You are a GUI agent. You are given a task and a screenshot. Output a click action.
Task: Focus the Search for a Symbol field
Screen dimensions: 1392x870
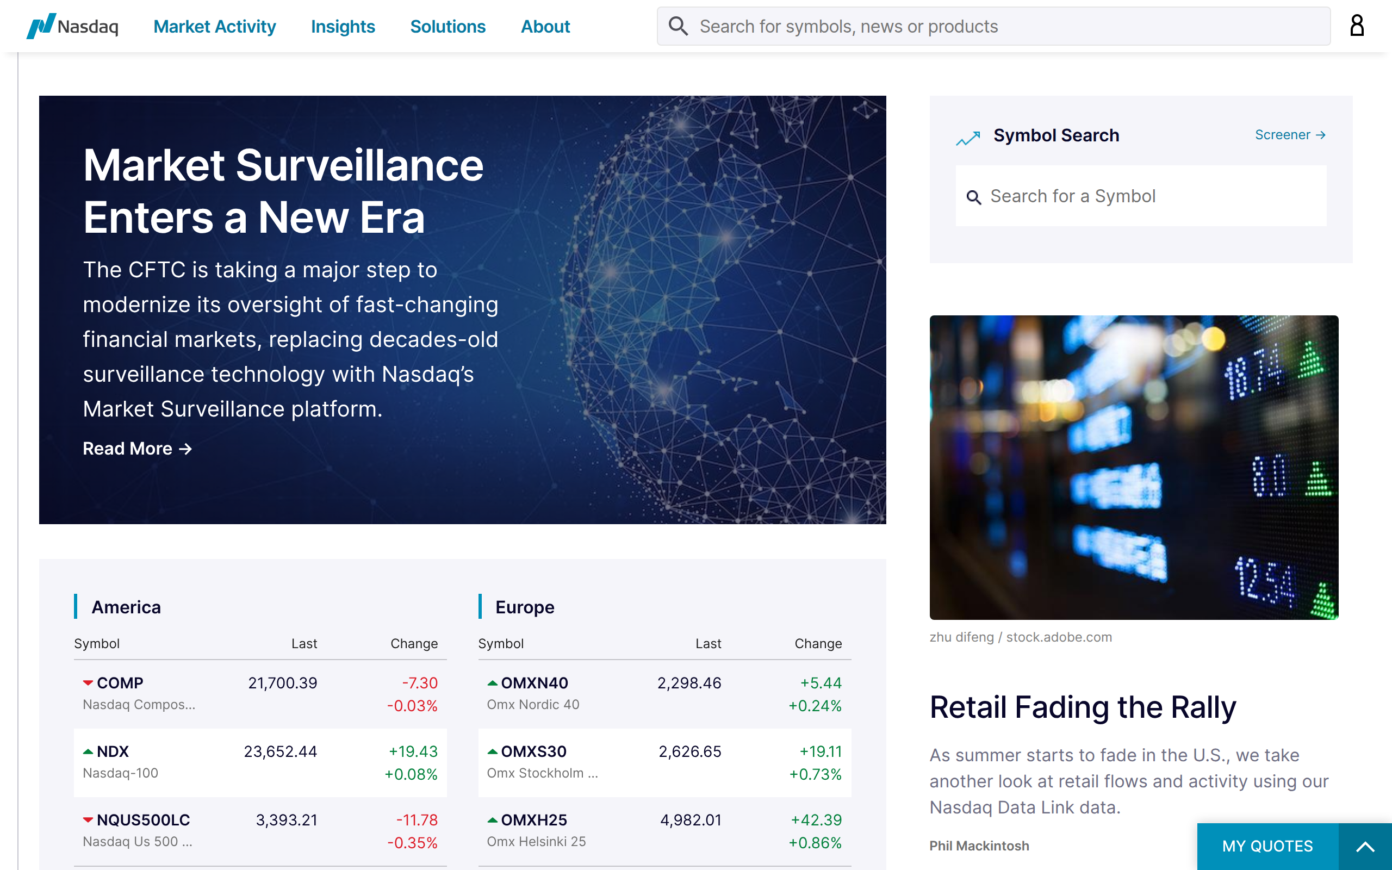[1141, 196]
